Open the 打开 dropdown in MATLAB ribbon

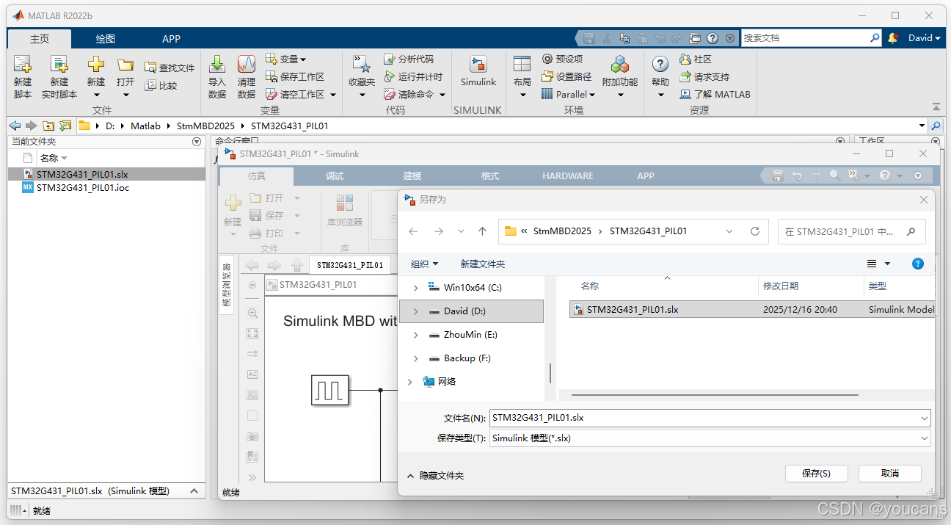tap(125, 95)
